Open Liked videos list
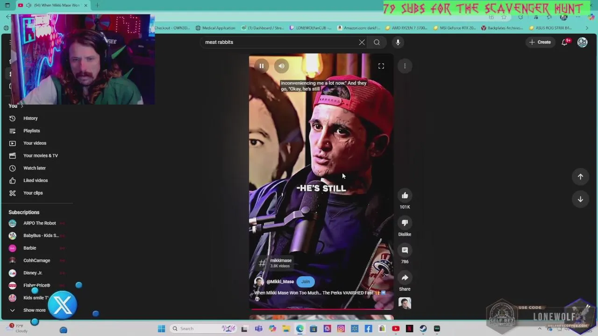The image size is (598, 336). (36, 180)
